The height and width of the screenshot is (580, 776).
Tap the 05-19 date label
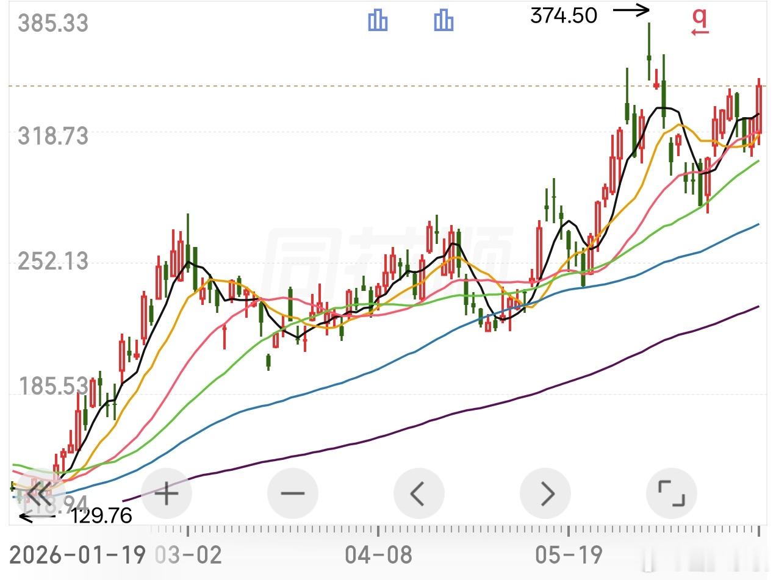pyautogui.click(x=569, y=555)
